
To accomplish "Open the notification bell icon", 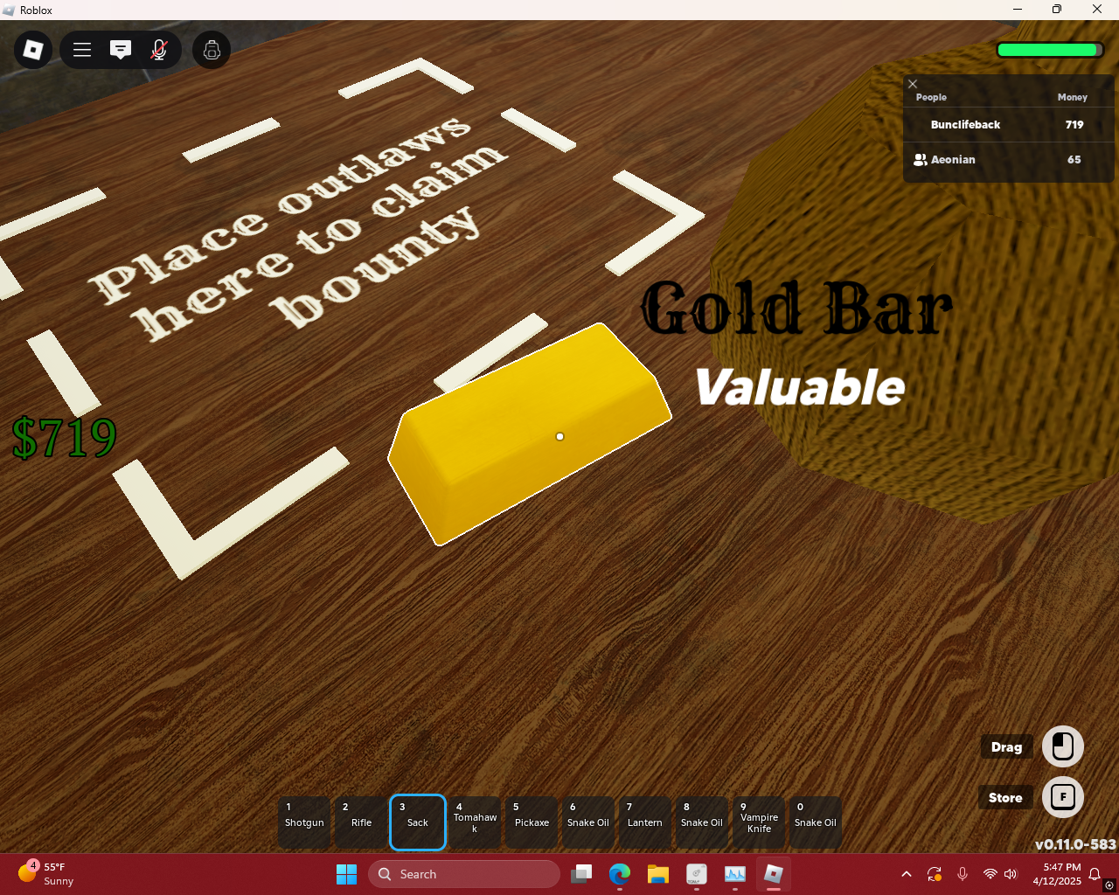I will (x=1095, y=874).
